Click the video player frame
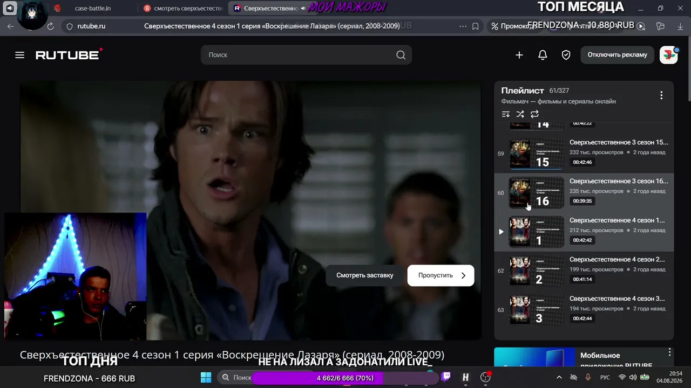 (250, 210)
